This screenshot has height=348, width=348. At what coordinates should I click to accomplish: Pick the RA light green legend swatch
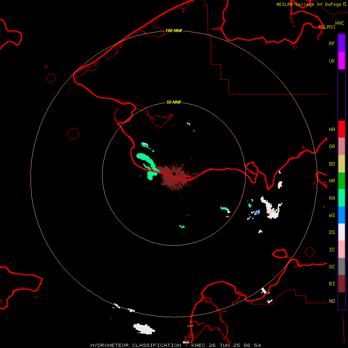pos(341,198)
